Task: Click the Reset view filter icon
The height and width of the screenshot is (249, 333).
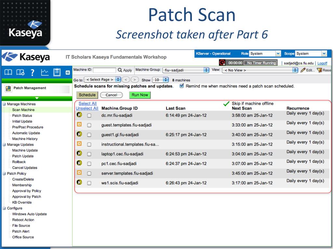Action: point(319,70)
